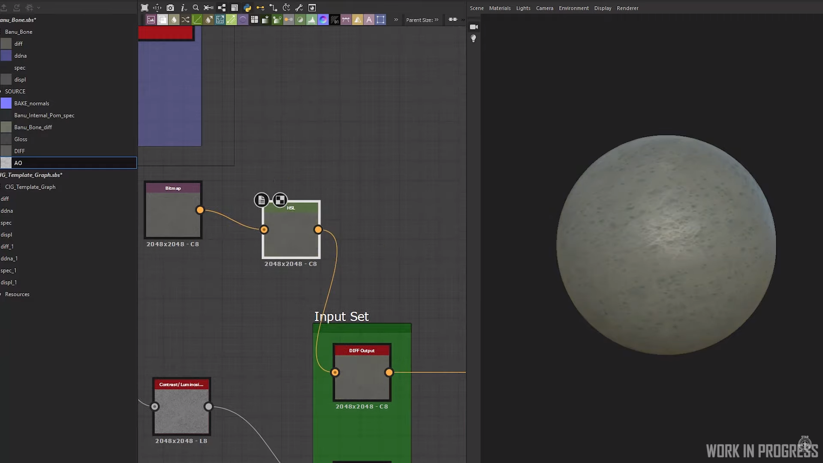Click the camera snapshot icon in graph toolbar
Screen dimensions: 823x463
(170, 8)
